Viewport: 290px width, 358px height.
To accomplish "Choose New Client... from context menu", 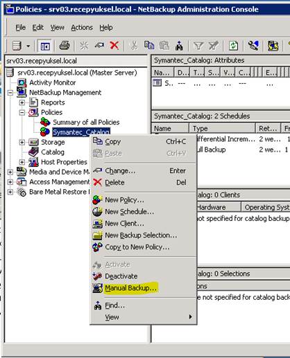I will pyautogui.click(x=144, y=224).
